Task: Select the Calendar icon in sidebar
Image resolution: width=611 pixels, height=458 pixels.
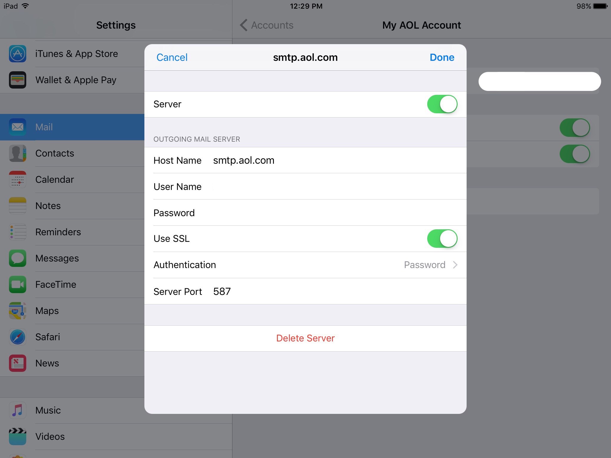Action: pos(18,180)
